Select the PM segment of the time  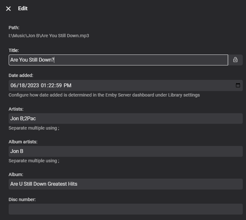tap(67, 85)
